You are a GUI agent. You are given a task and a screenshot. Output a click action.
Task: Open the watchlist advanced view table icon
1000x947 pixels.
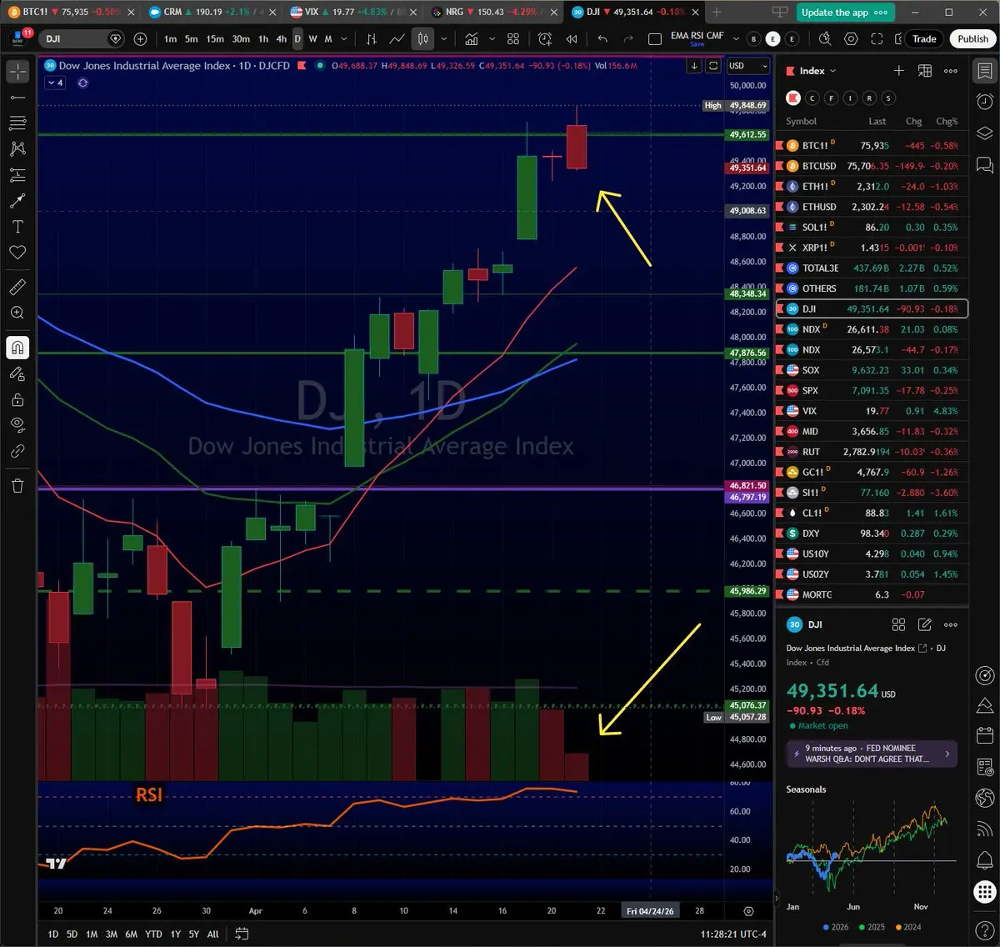(924, 71)
